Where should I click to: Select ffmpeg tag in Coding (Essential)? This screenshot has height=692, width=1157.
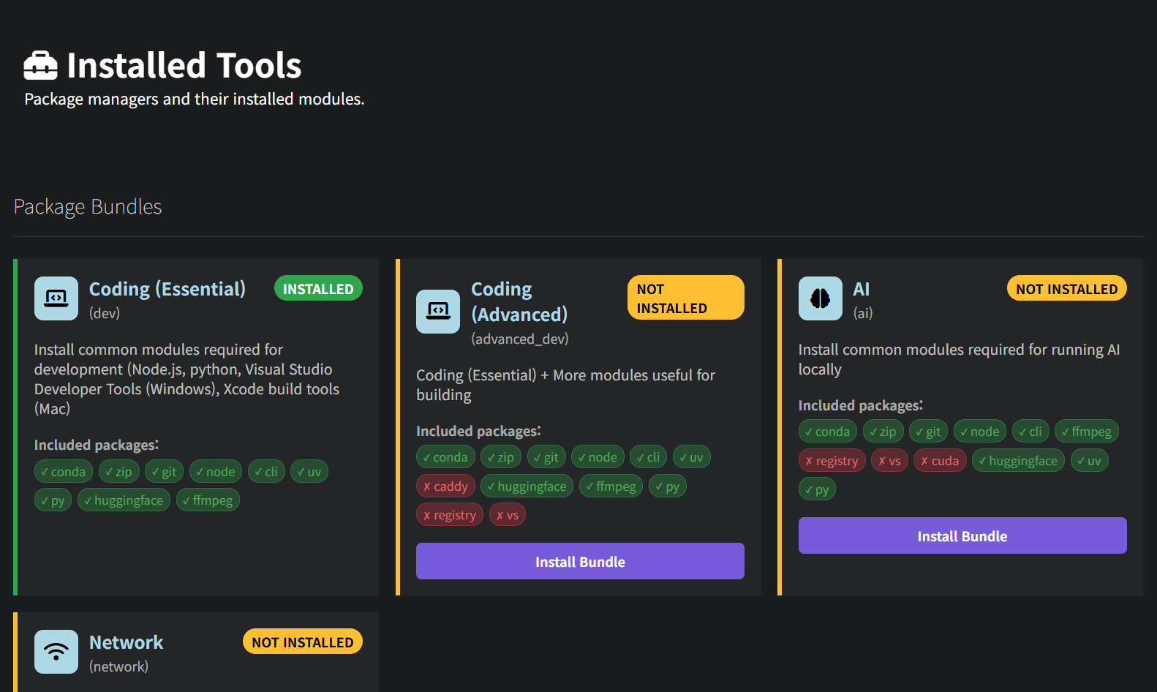tap(208, 500)
